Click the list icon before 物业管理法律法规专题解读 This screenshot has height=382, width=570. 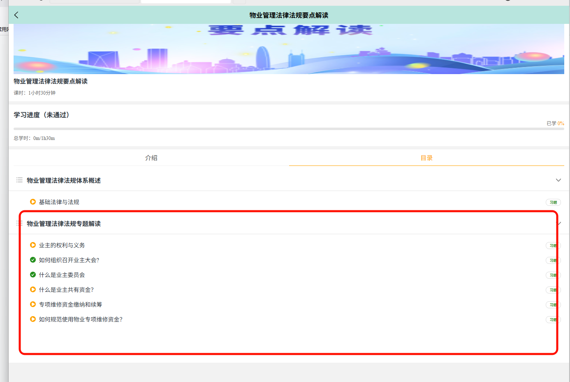pyautogui.click(x=19, y=224)
